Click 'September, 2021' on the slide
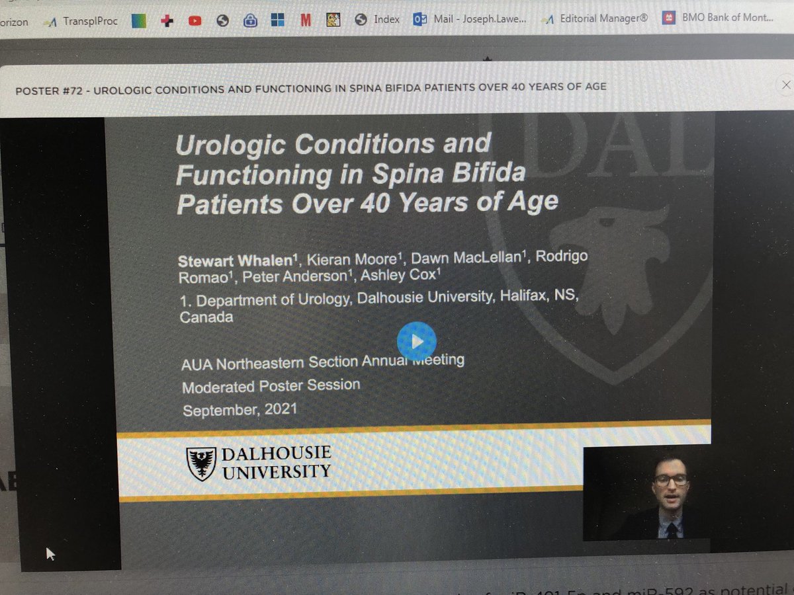 click(240, 410)
